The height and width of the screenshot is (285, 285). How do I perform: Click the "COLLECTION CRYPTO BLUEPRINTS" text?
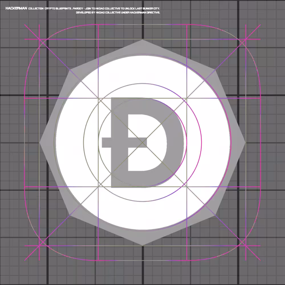pyautogui.click(x=50, y=9)
